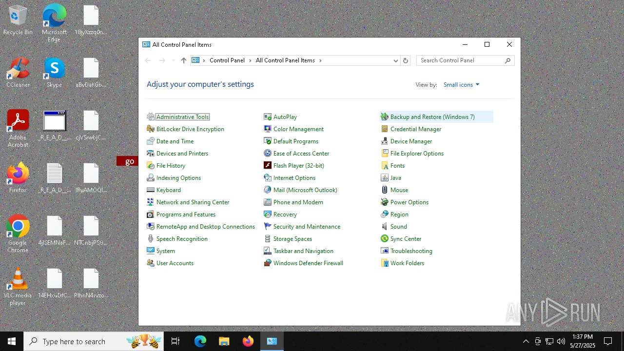Open the BitLocker Drive Encryption icon
This screenshot has width=624, height=351.
tap(151, 129)
